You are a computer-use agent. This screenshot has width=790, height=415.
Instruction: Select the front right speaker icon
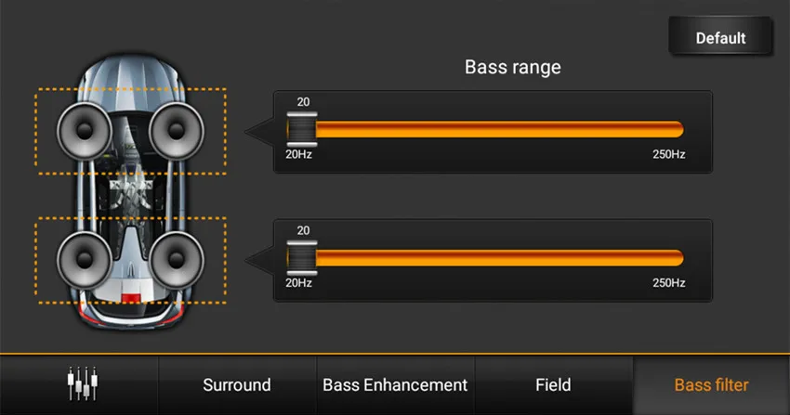[176, 130]
